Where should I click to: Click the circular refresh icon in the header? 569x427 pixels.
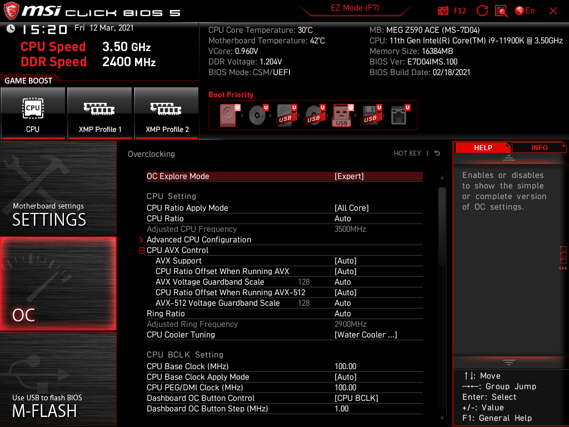482,11
